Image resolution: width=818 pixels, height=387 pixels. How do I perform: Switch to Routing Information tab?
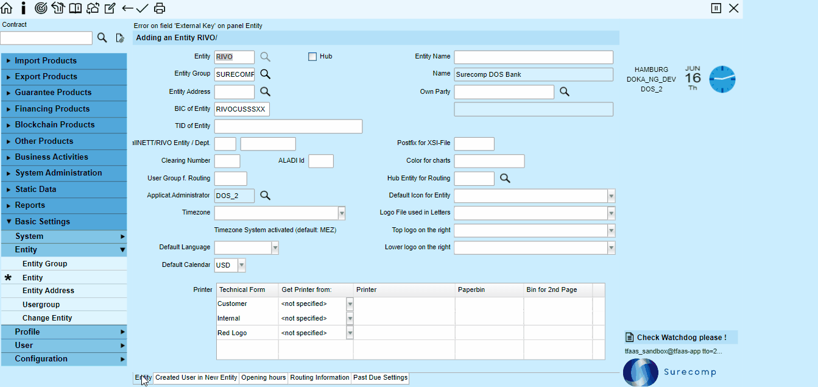click(320, 378)
